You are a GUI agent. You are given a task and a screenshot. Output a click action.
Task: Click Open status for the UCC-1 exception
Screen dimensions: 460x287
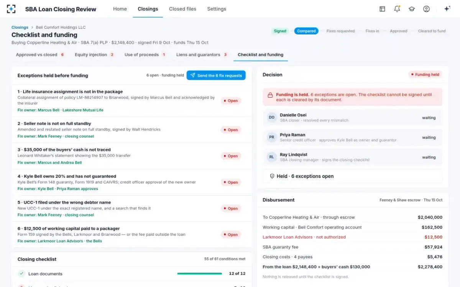(231, 209)
